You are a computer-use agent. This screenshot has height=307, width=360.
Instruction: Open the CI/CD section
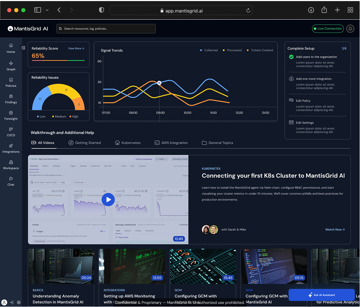[x=11, y=132]
